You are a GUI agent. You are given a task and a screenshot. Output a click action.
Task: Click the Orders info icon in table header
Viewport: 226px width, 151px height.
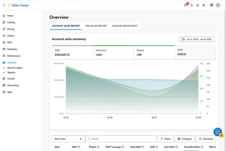click(x=98, y=147)
